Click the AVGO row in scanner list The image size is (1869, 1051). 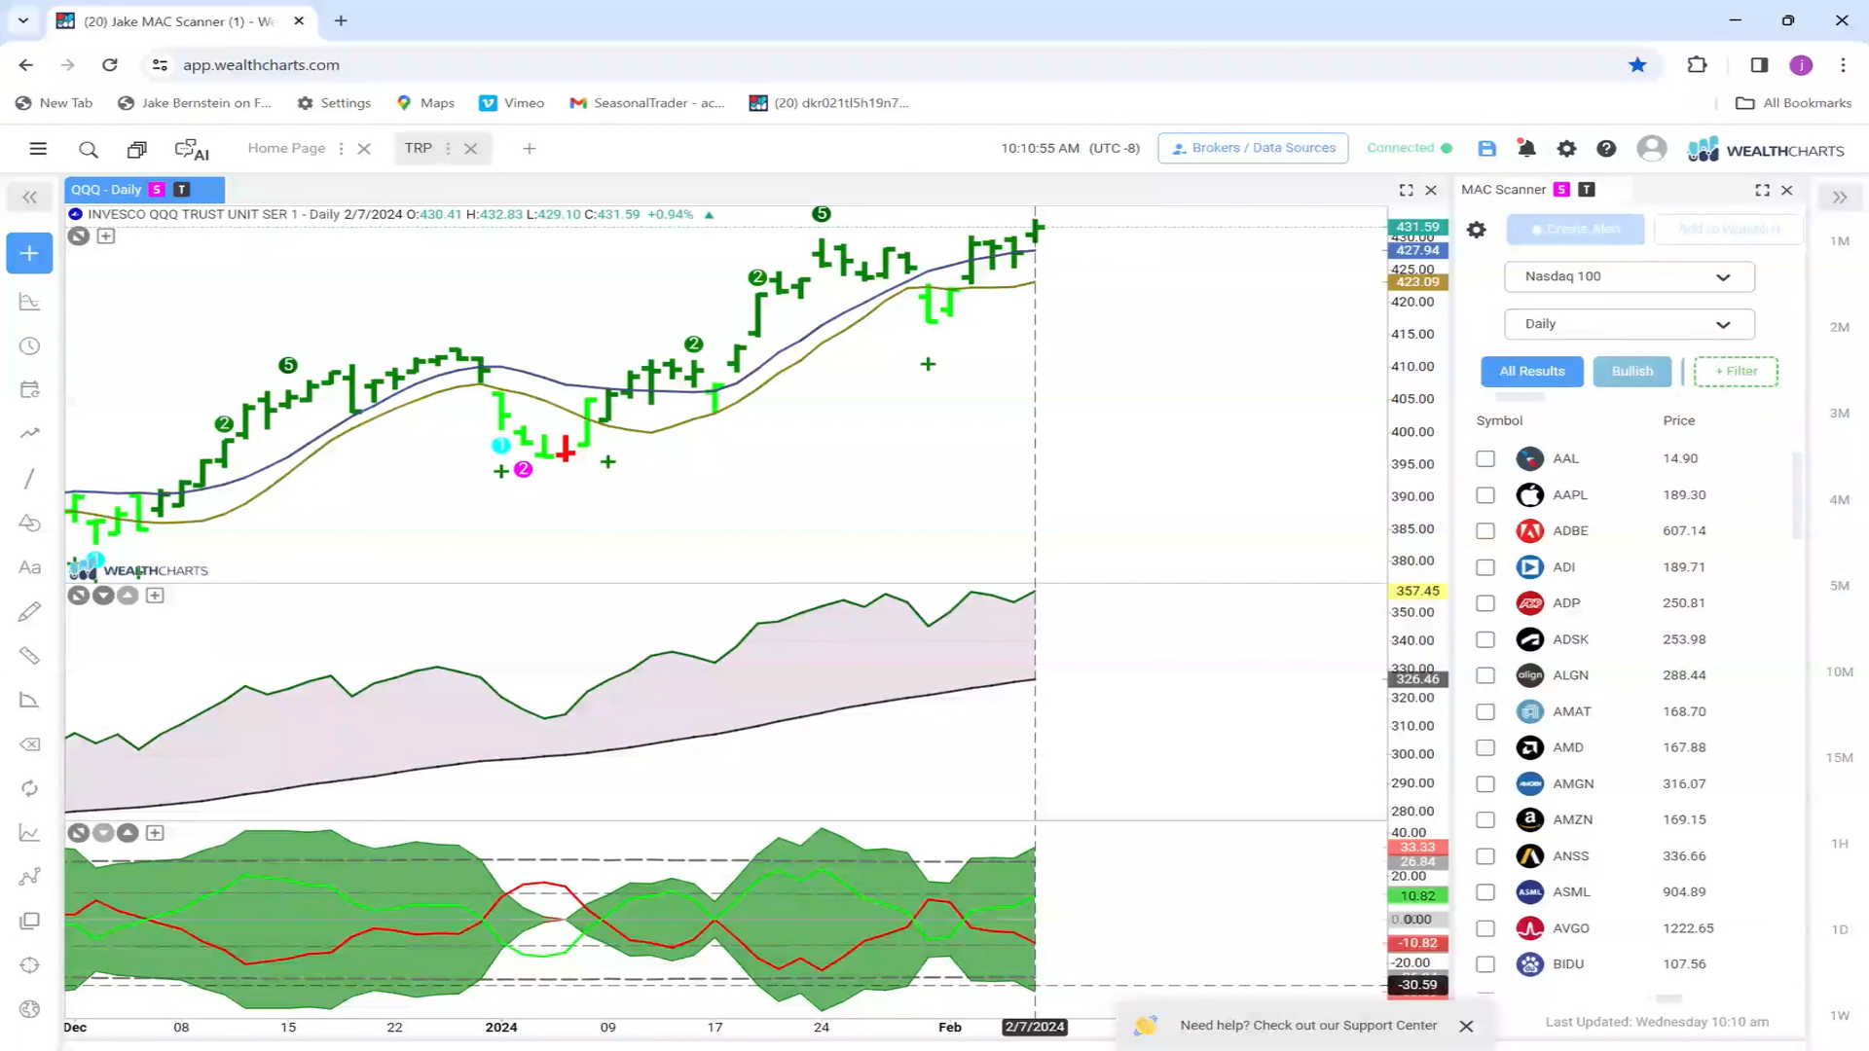point(1631,928)
